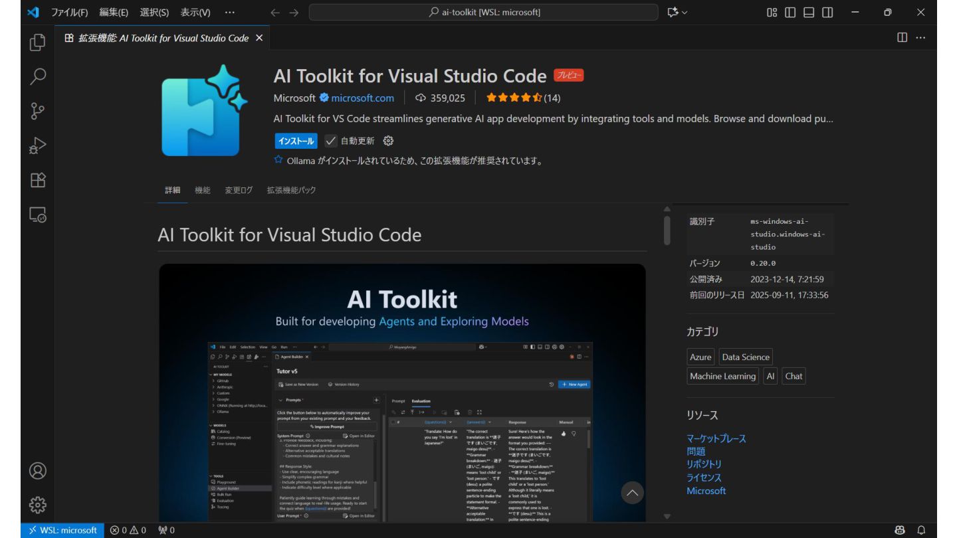The image size is (957, 538).
Task: Click the command center search box
Action: (483, 12)
